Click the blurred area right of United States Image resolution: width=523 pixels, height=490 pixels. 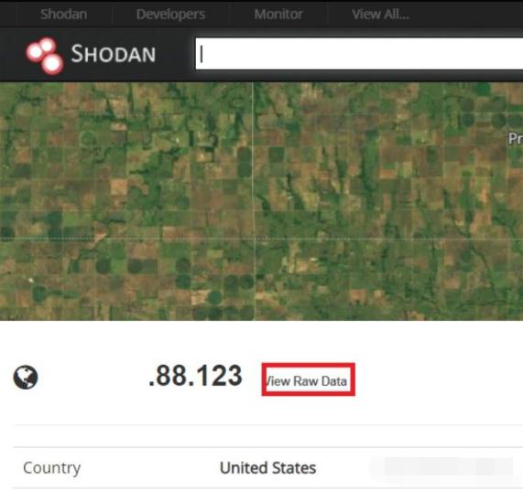[441, 467]
